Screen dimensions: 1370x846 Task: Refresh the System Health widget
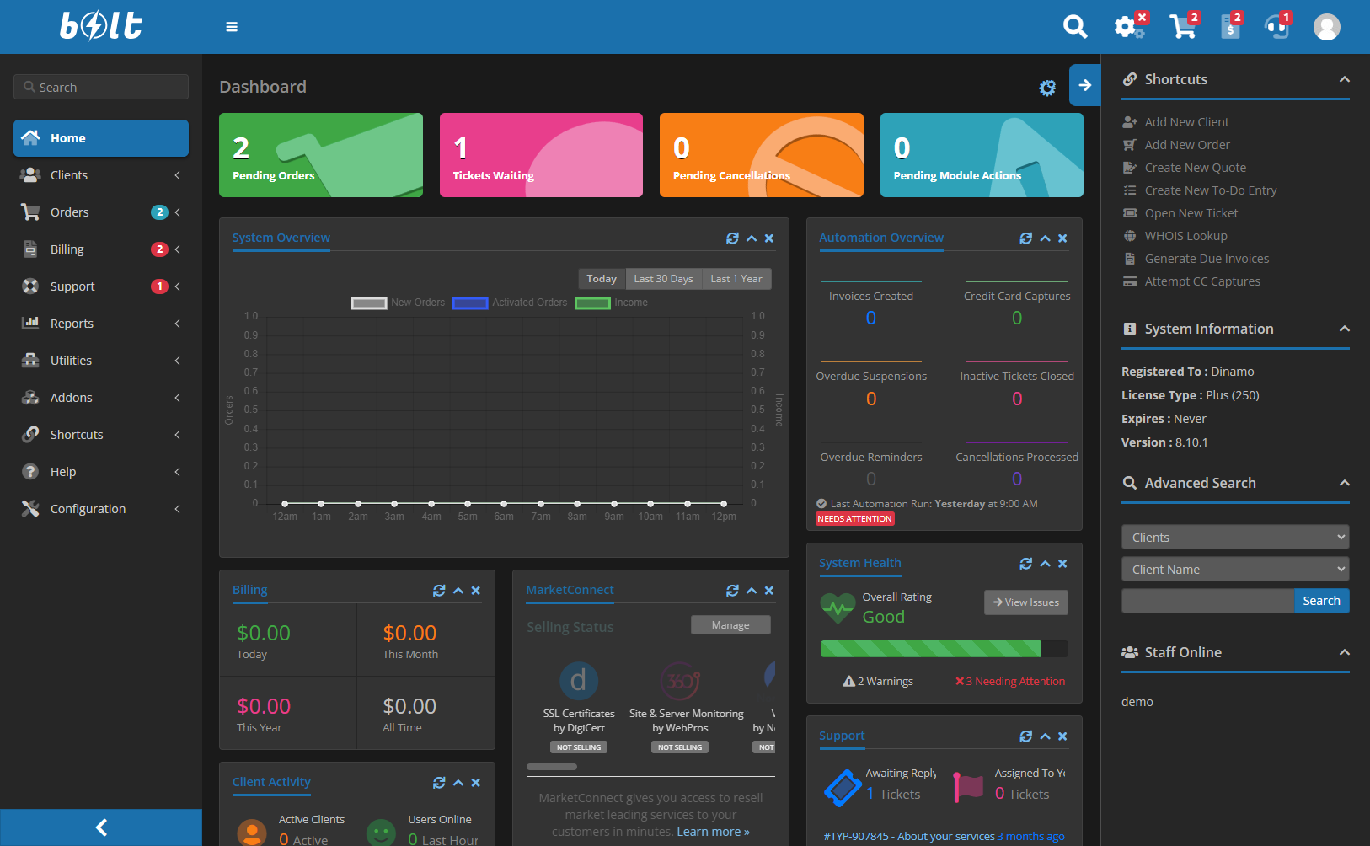pyautogui.click(x=1025, y=564)
